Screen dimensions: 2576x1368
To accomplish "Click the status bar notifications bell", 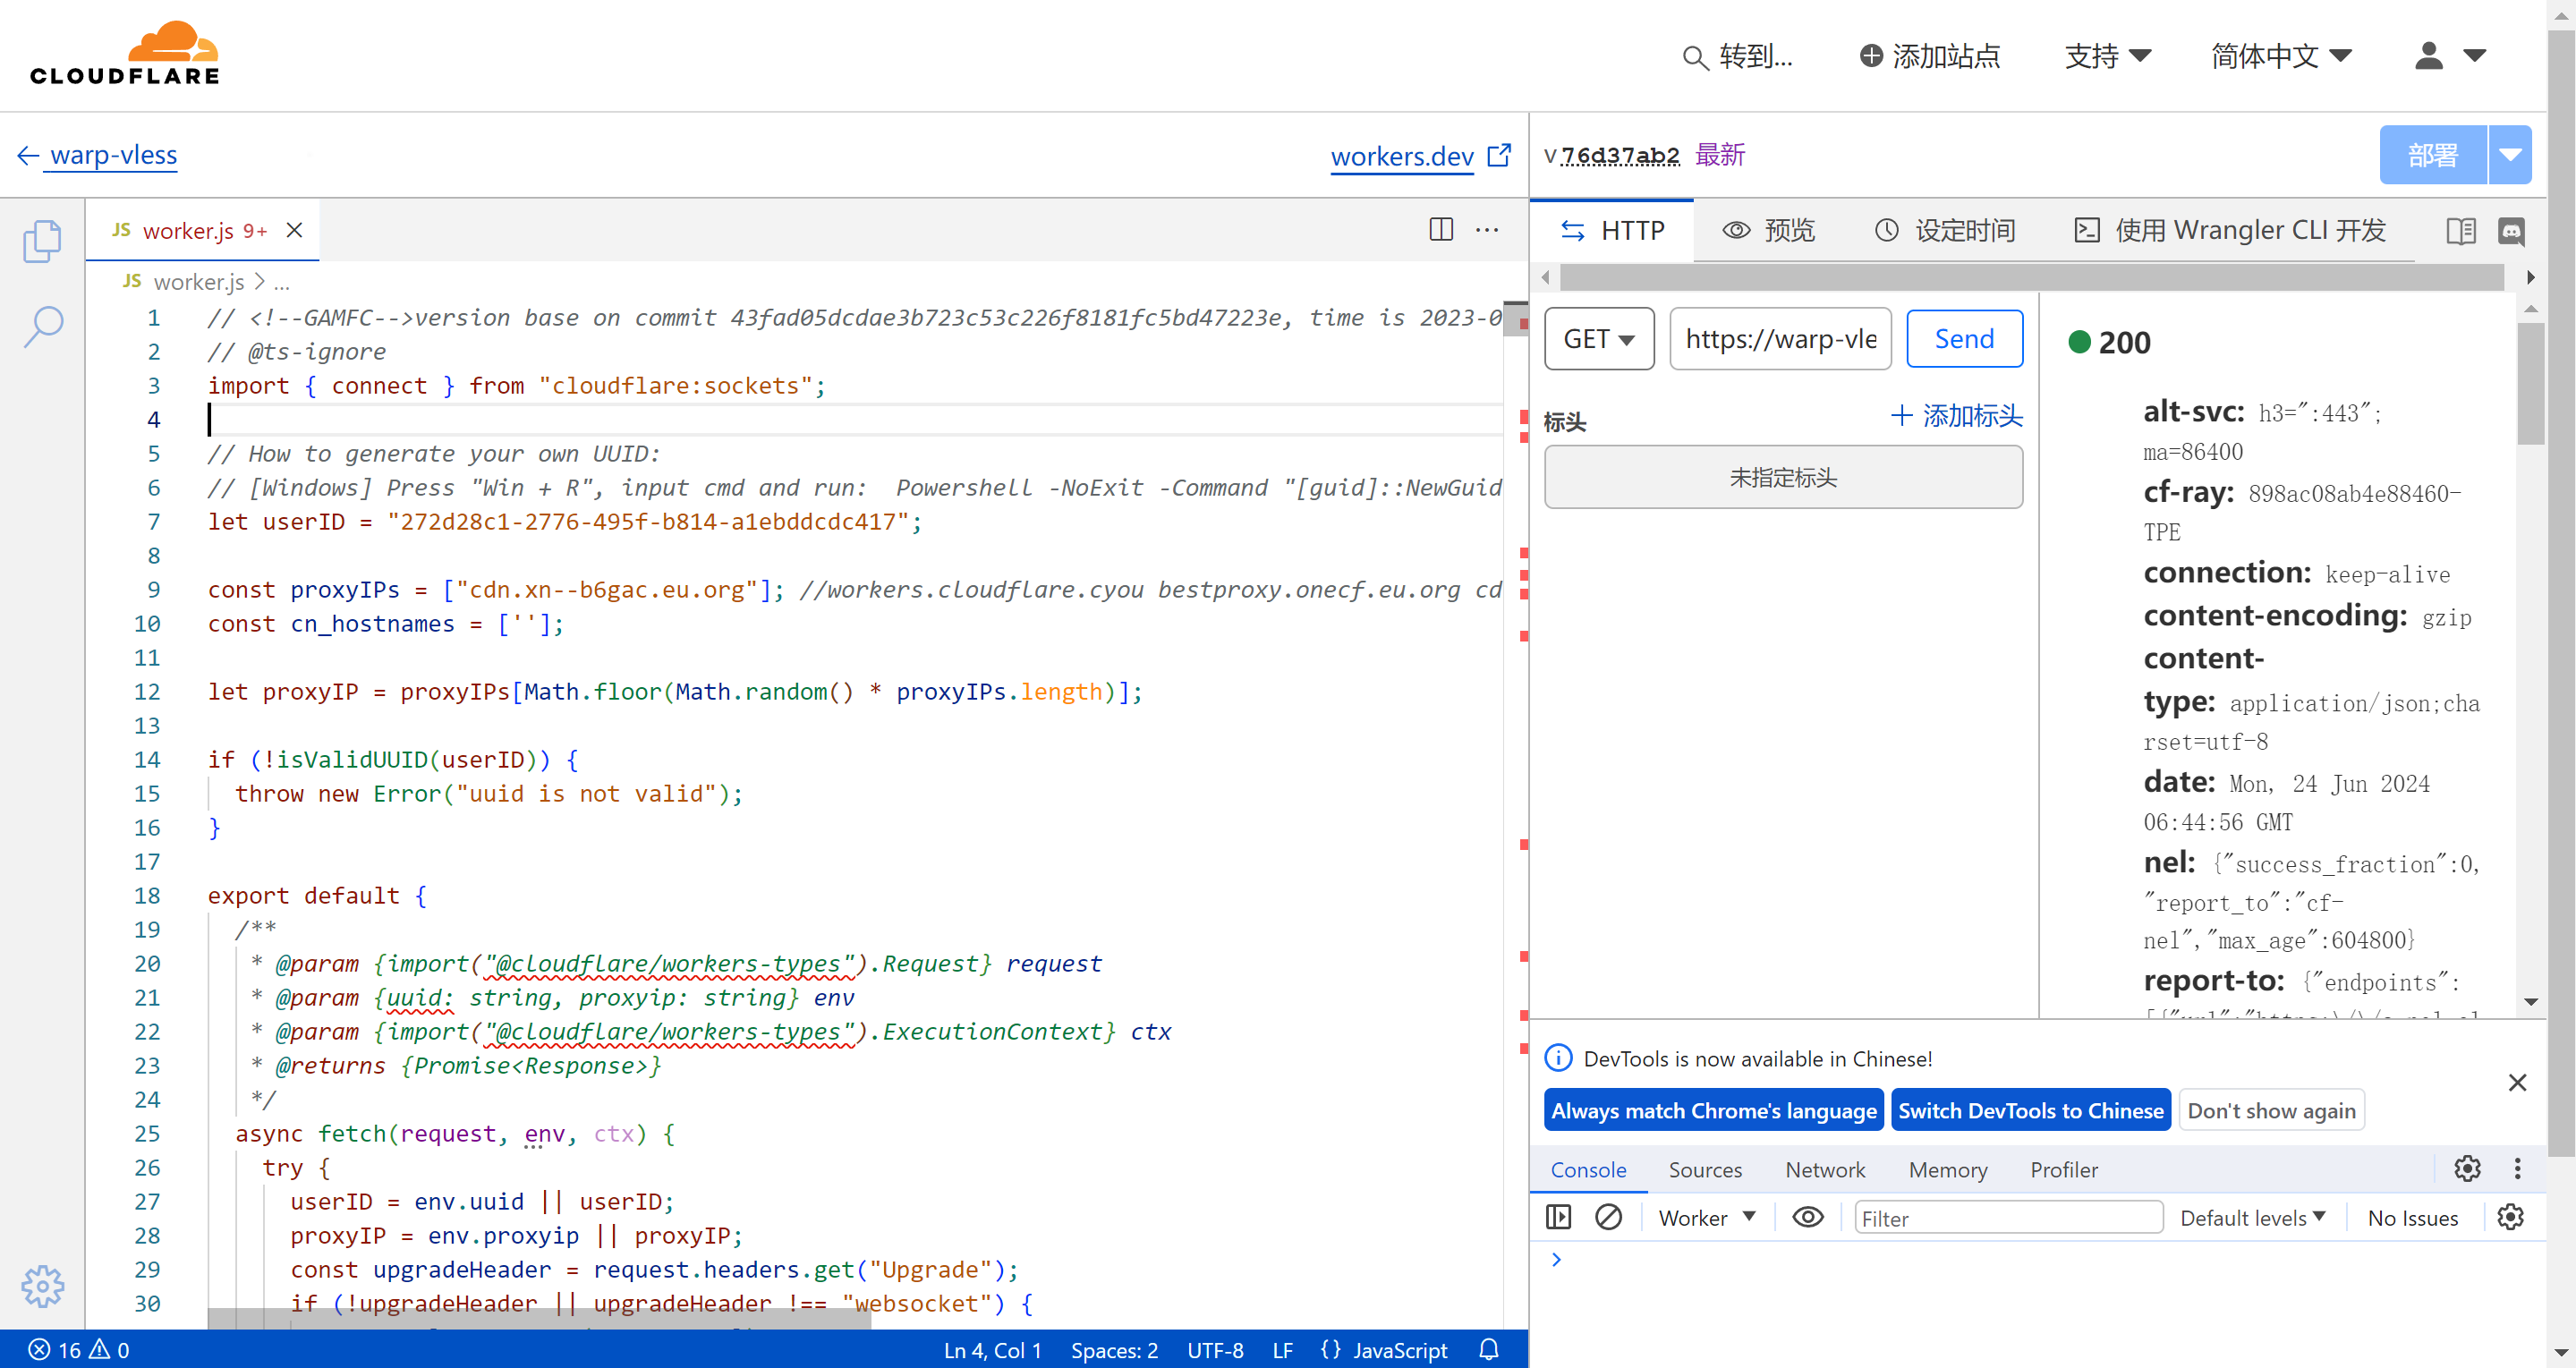I will click(x=1489, y=1350).
